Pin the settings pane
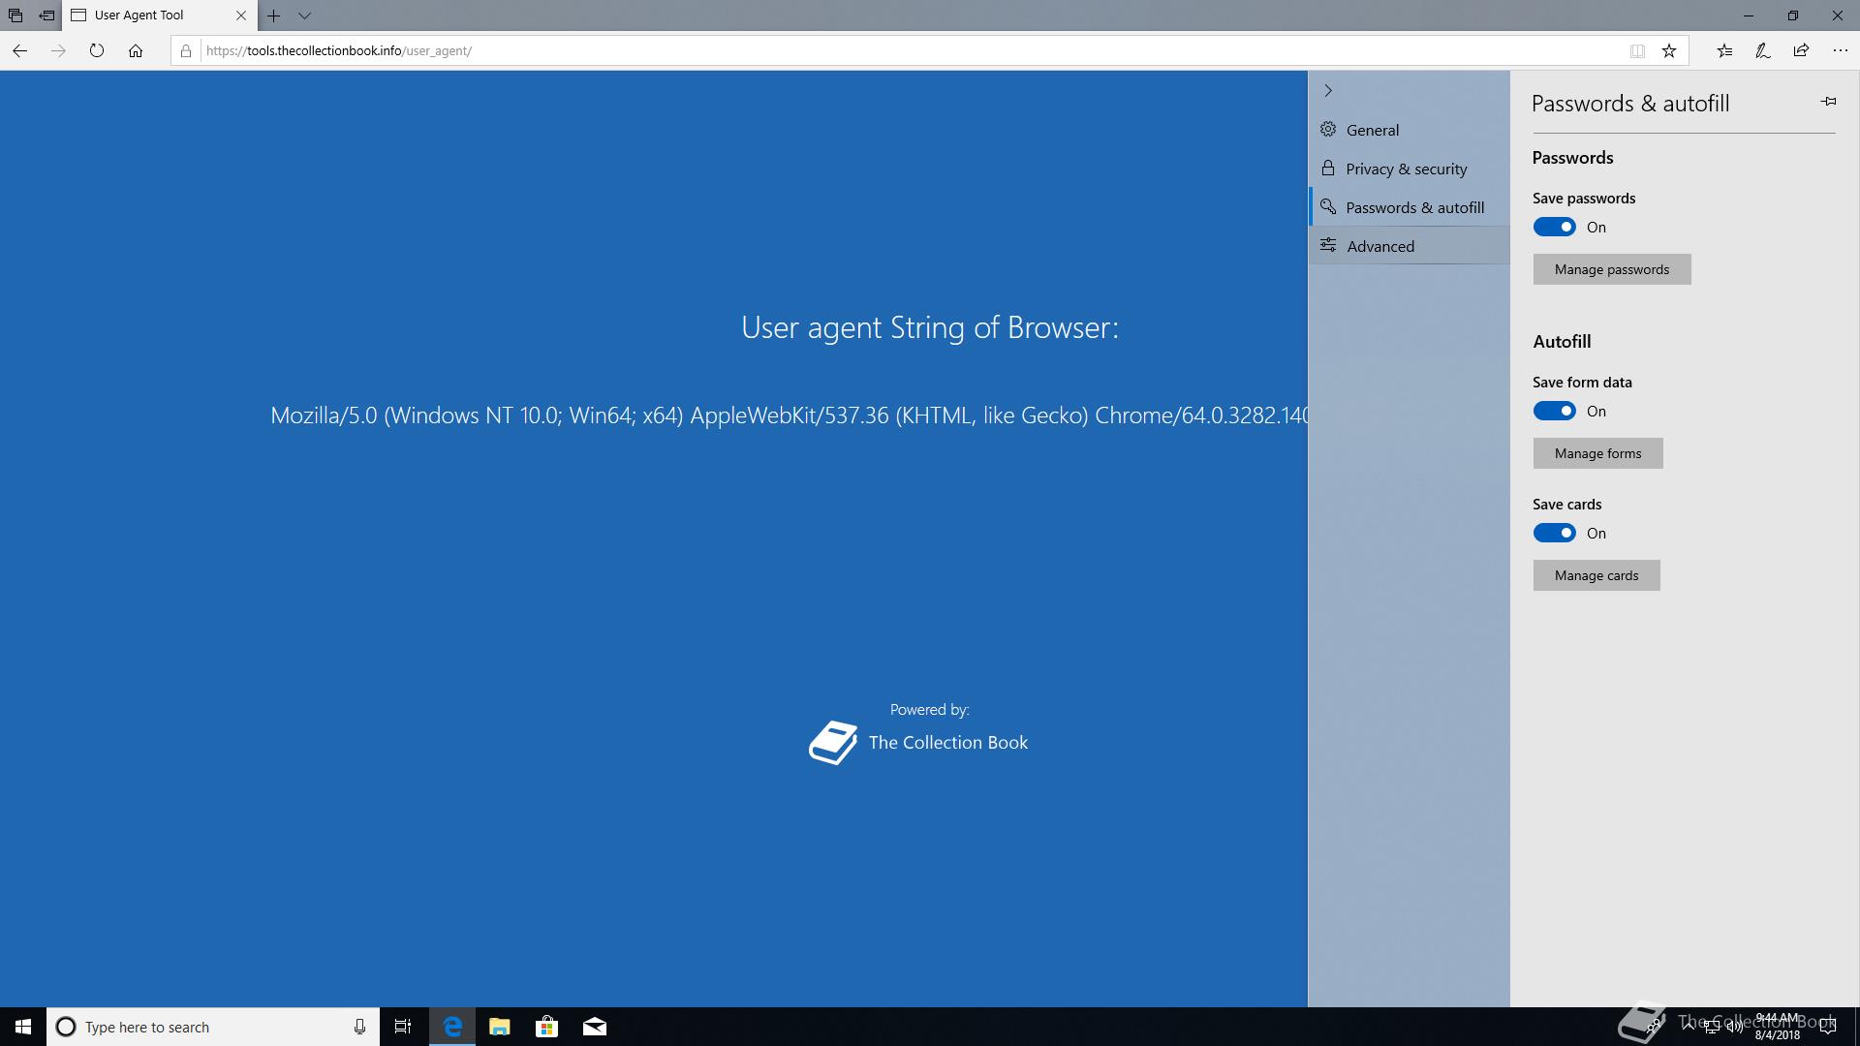1860x1046 pixels. pyautogui.click(x=1828, y=101)
